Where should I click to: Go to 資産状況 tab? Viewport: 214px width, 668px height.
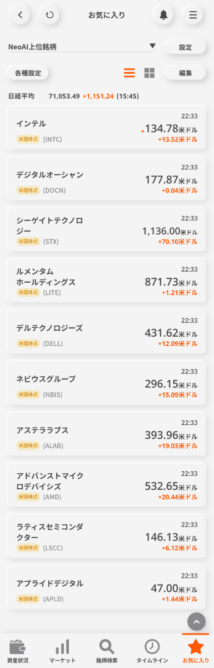[x=18, y=651]
